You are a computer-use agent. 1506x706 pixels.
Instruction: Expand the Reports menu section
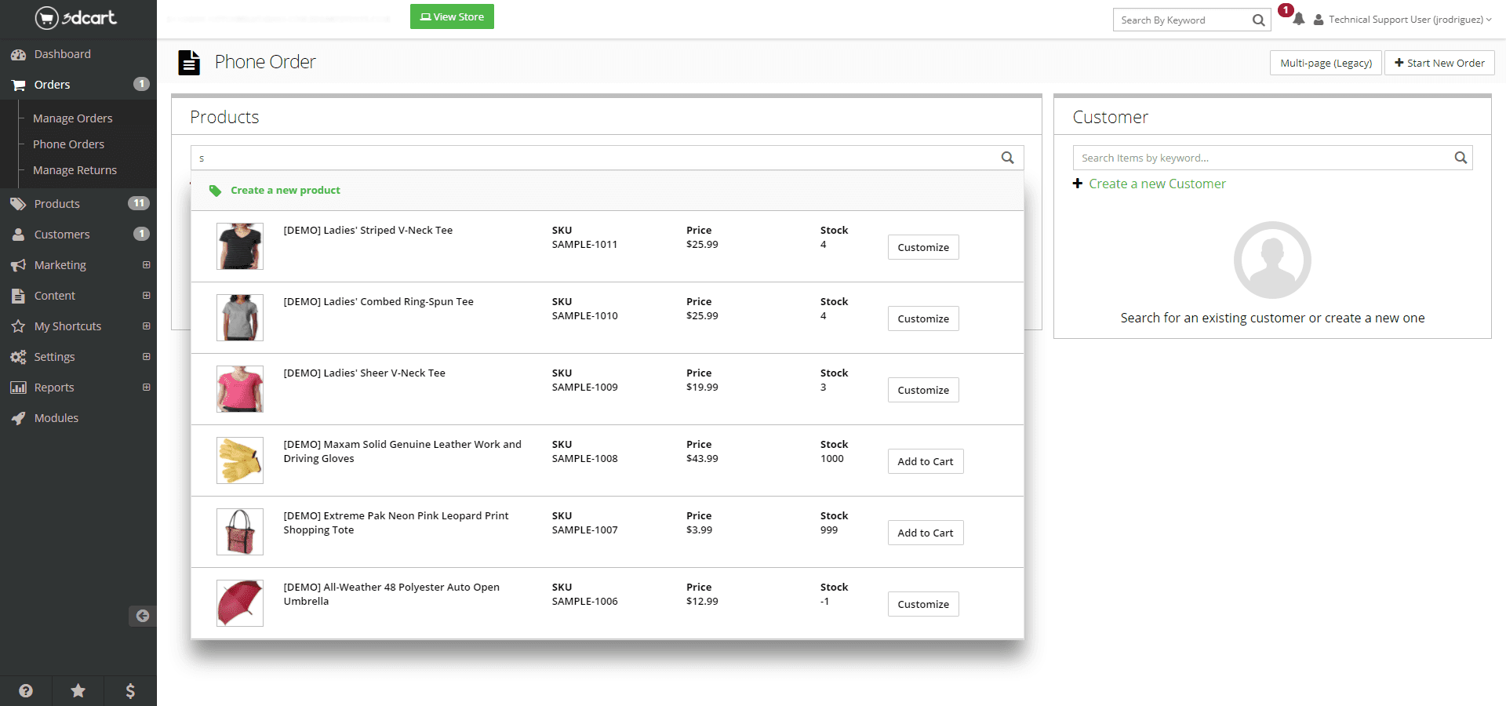pos(146,388)
